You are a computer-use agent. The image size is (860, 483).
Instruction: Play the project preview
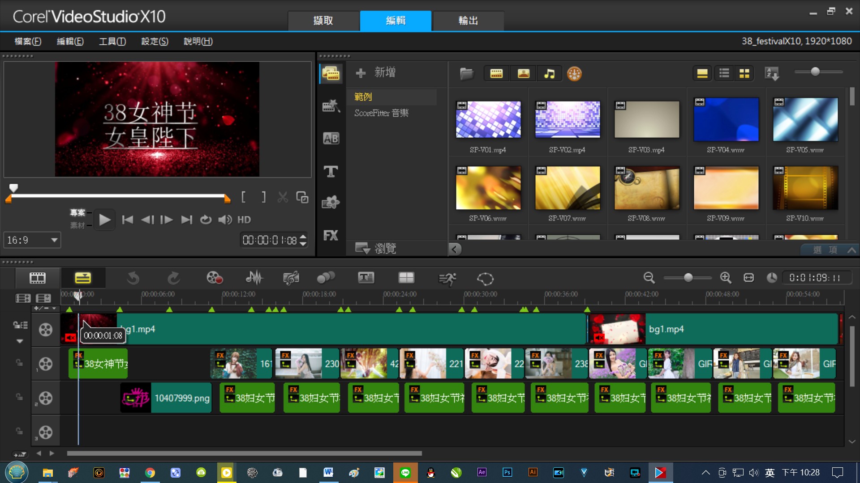tap(105, 220)
